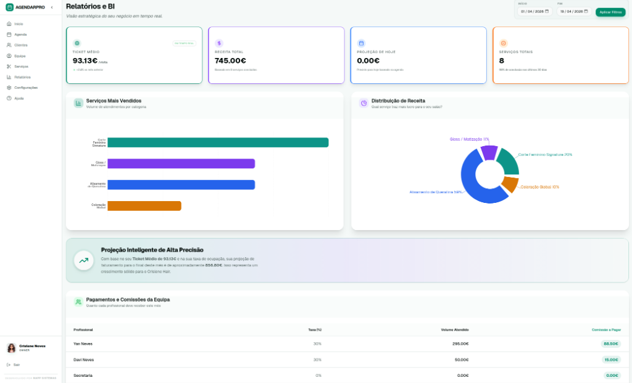Click the Projeção Inteligente de Alta Precisão heading
The image size is (632, 383).
[x=152, y=250]
